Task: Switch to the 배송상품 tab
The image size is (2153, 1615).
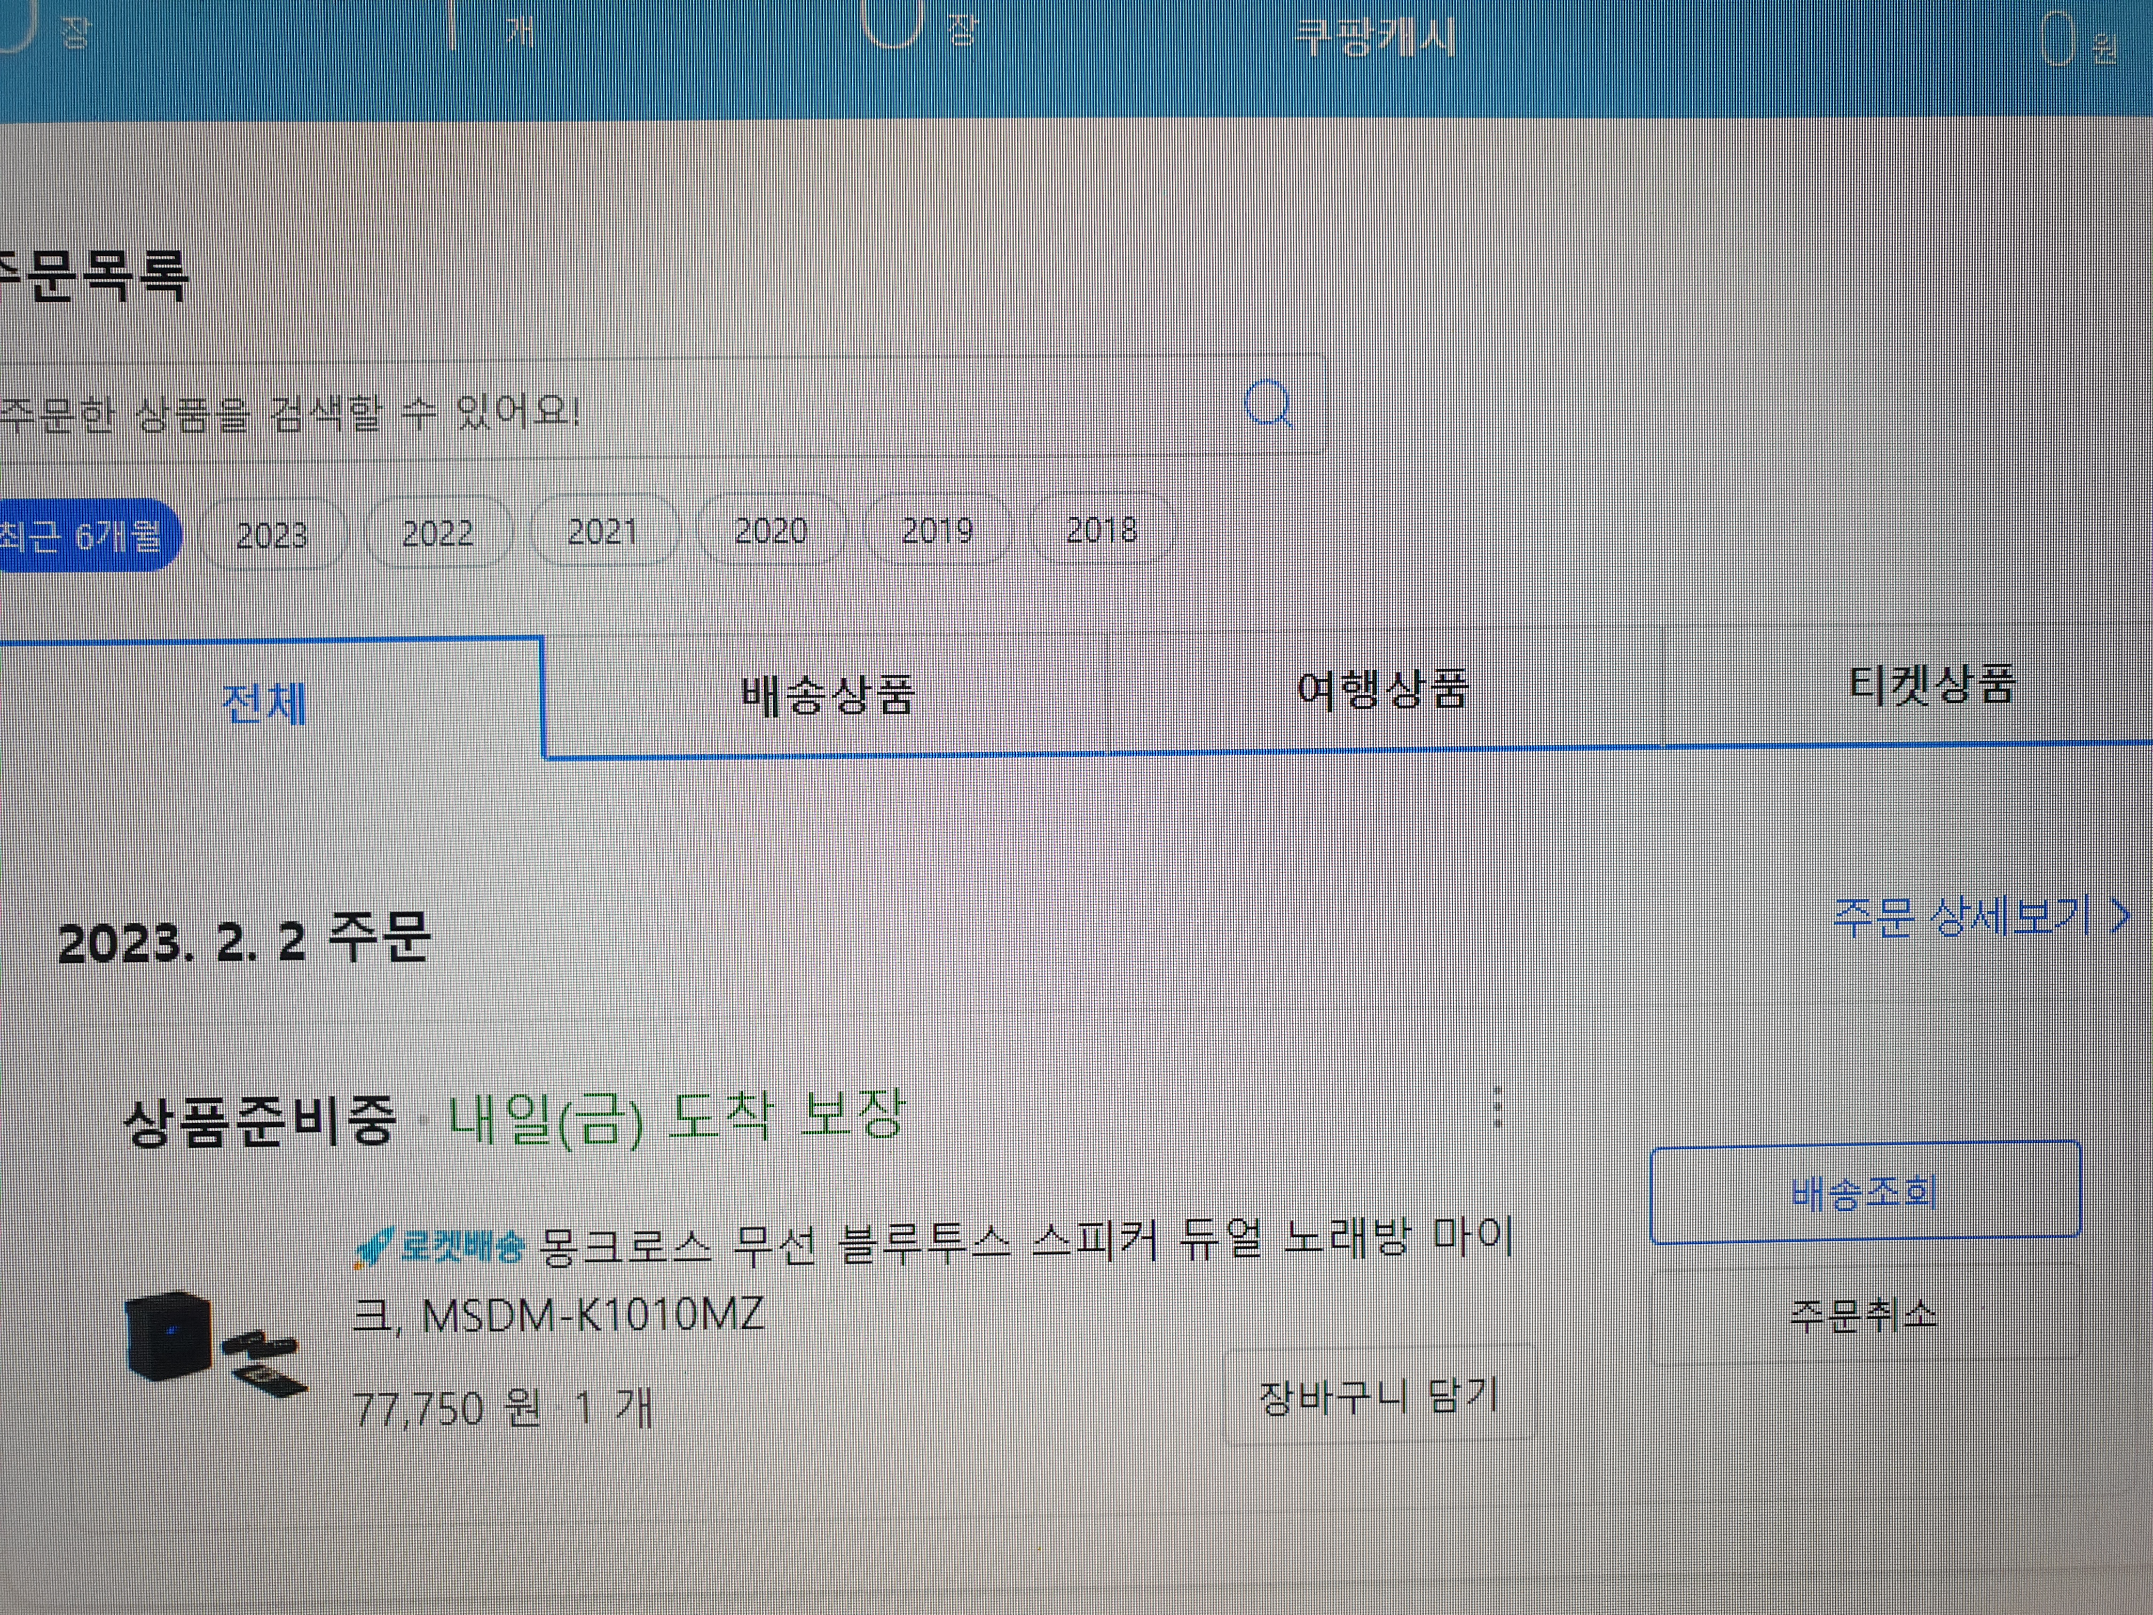Action: pos(827,695)
